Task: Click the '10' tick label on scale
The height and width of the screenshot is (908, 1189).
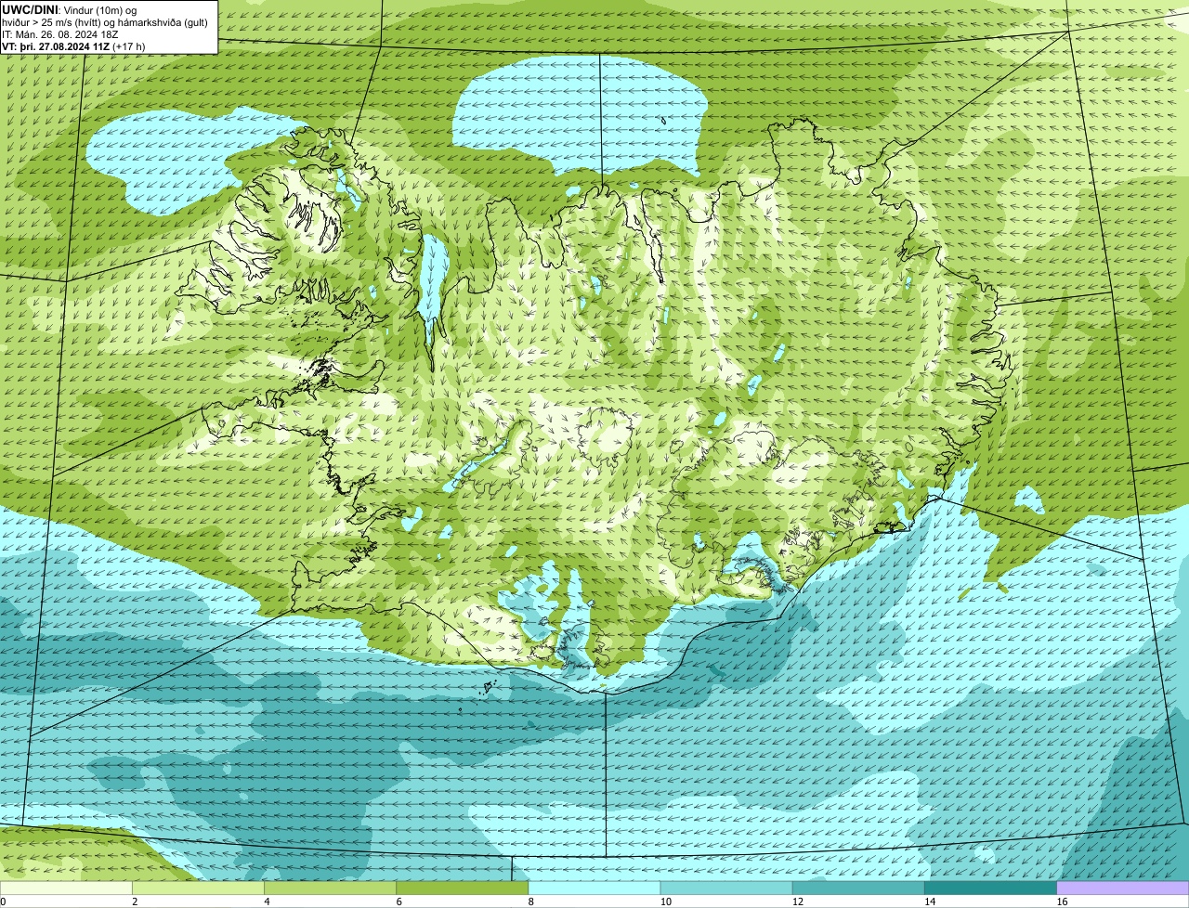Action: (x=665, y=902)
